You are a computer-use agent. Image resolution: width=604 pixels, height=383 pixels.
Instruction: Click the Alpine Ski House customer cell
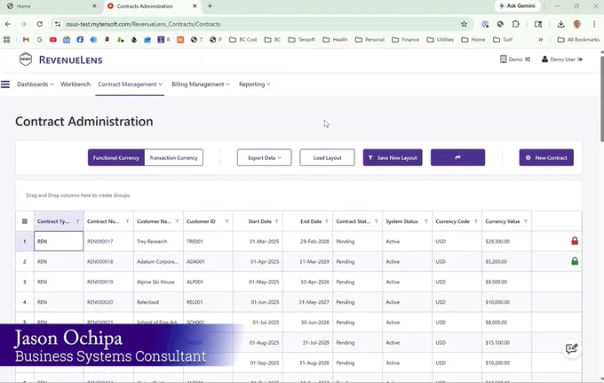pyautogui.click(x=158, y=282)
